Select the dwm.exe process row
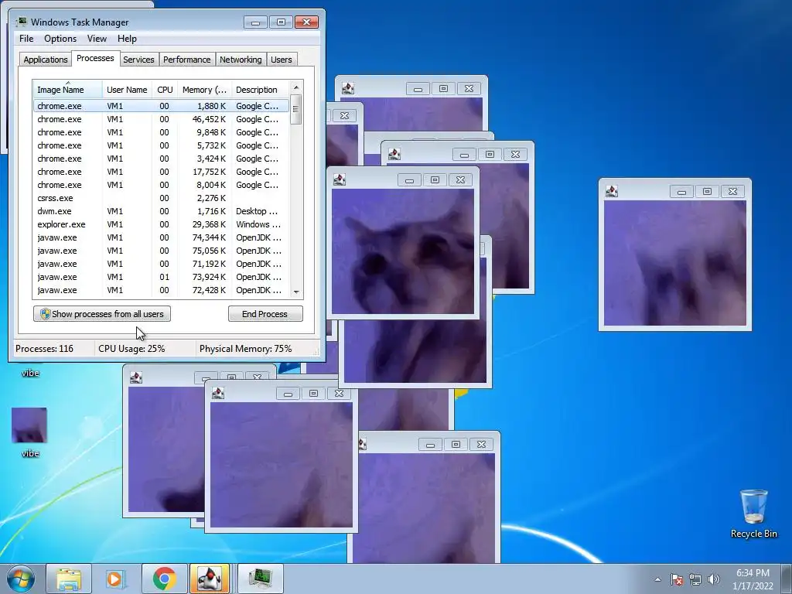This screenshot has width=792, height=594. click(x=161, y=211)
